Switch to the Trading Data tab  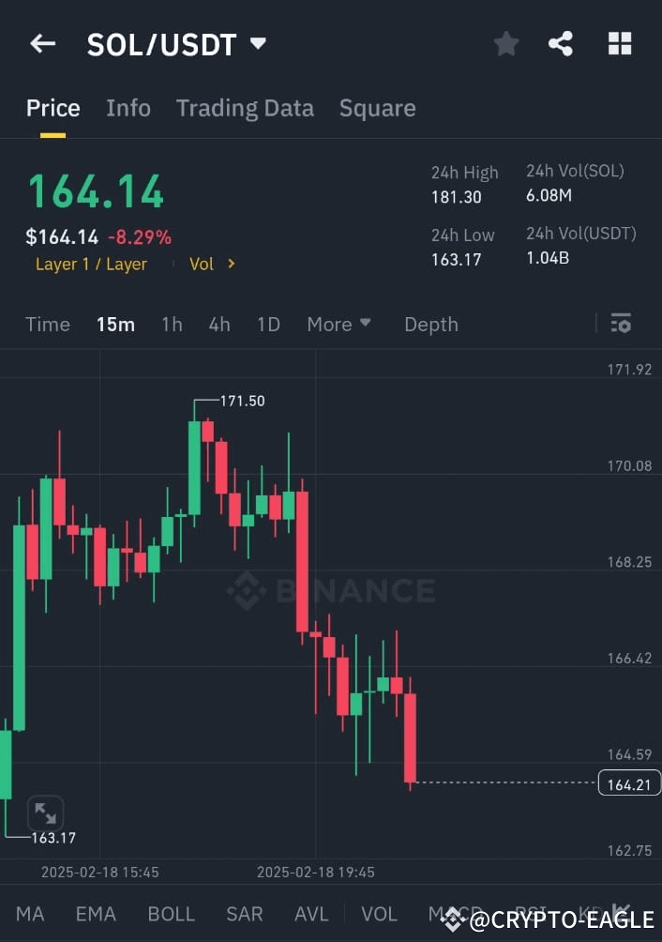pos(245,108)
